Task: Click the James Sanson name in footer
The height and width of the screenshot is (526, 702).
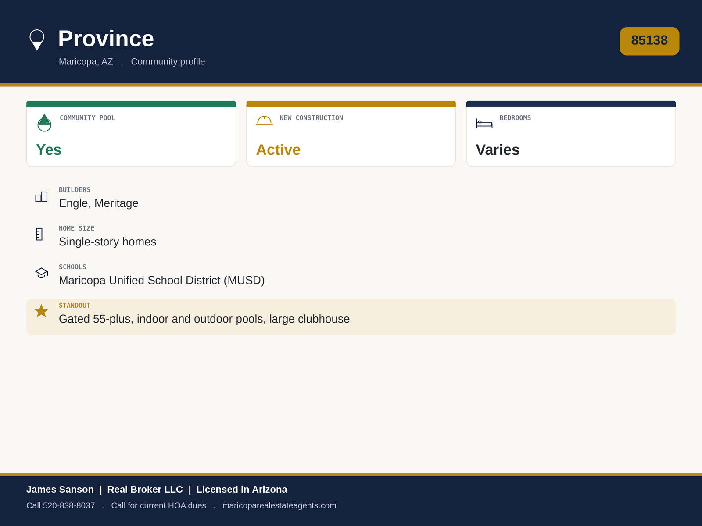Action: [x=60, y=490]
